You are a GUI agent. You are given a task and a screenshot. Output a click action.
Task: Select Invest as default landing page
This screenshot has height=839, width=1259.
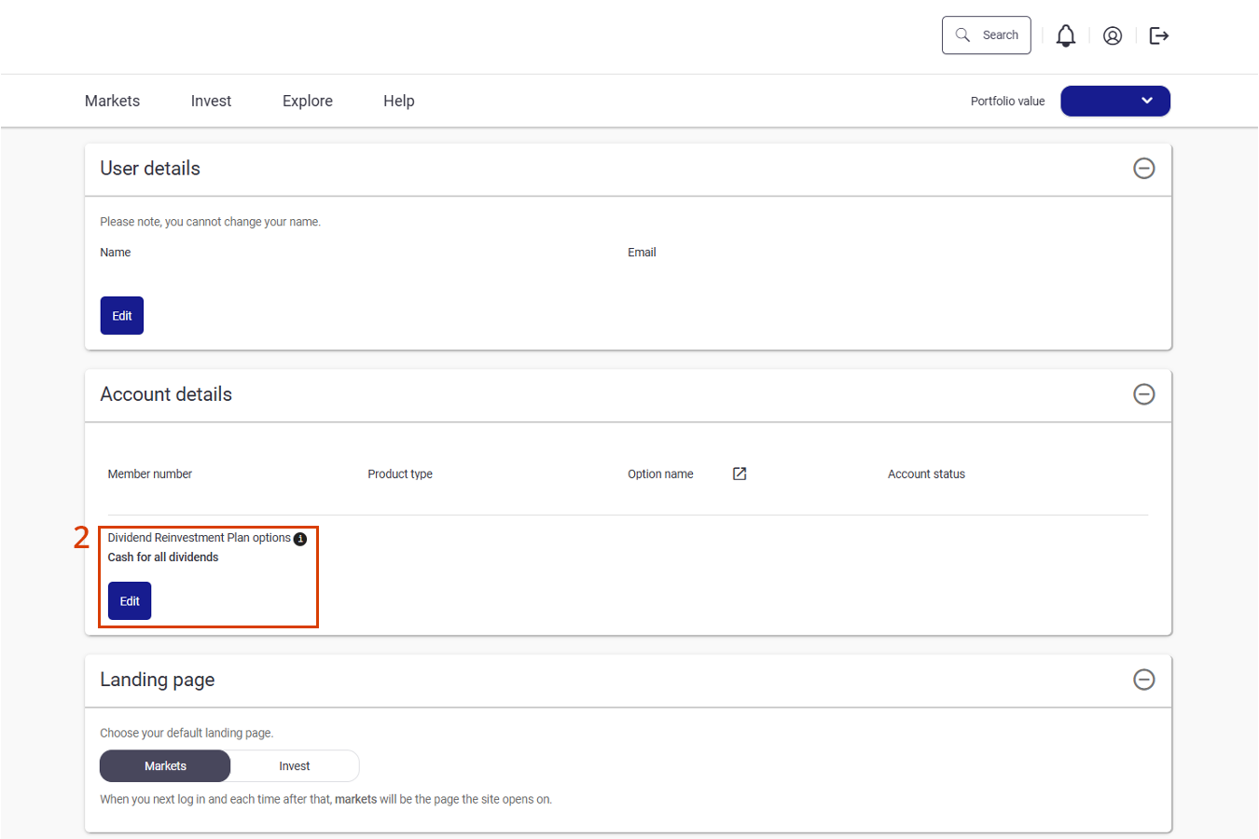pos(294,766)
